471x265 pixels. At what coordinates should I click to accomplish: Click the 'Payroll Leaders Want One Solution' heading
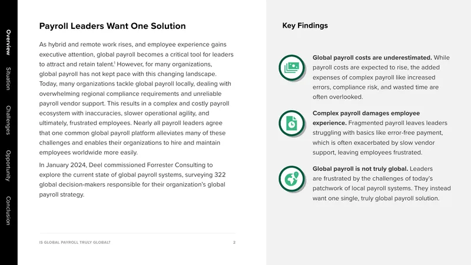tap(112, 26)
